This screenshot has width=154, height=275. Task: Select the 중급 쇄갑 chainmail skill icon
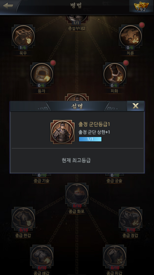(42, 257)
